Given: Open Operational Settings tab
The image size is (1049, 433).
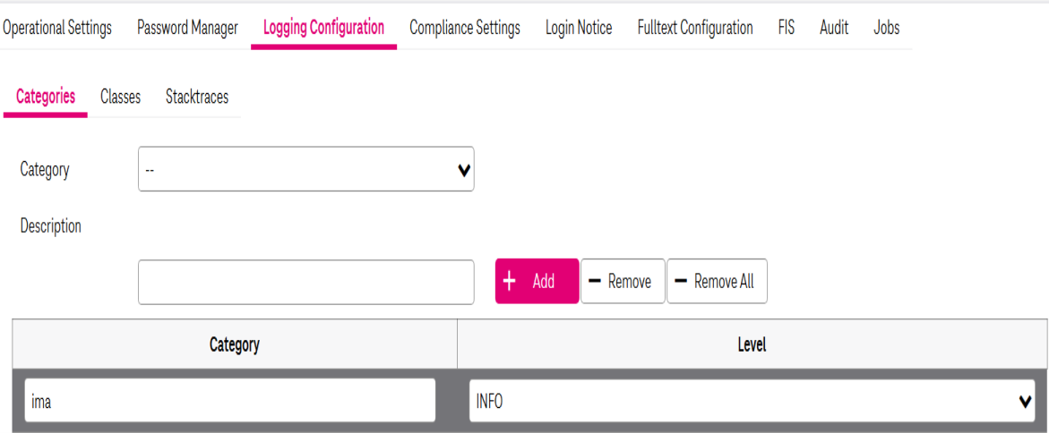Looking at the screenshot, I should click(57, 28).
